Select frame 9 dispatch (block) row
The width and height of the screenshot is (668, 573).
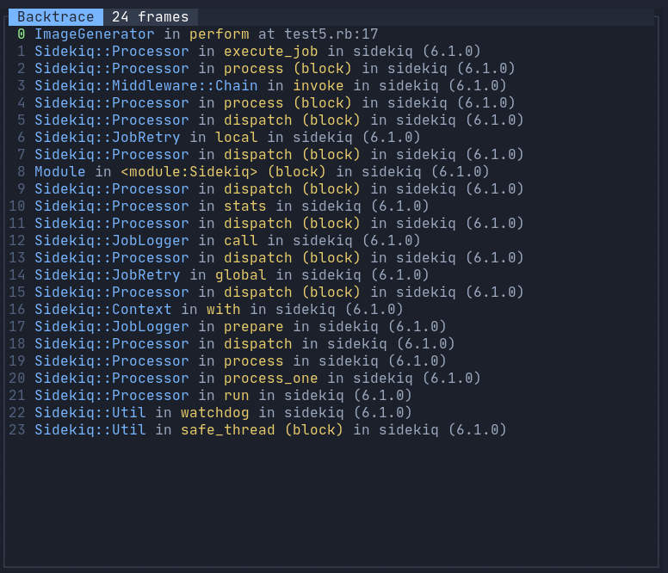[331, 189]
